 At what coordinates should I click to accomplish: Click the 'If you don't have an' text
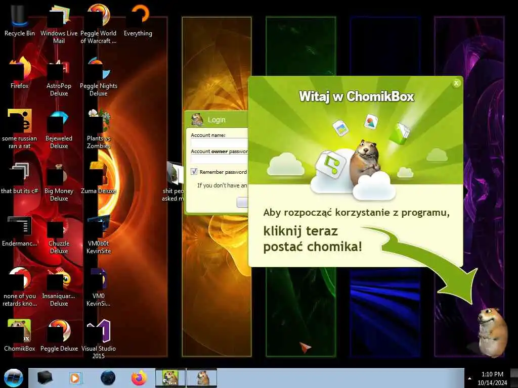[x=222, y=185]
